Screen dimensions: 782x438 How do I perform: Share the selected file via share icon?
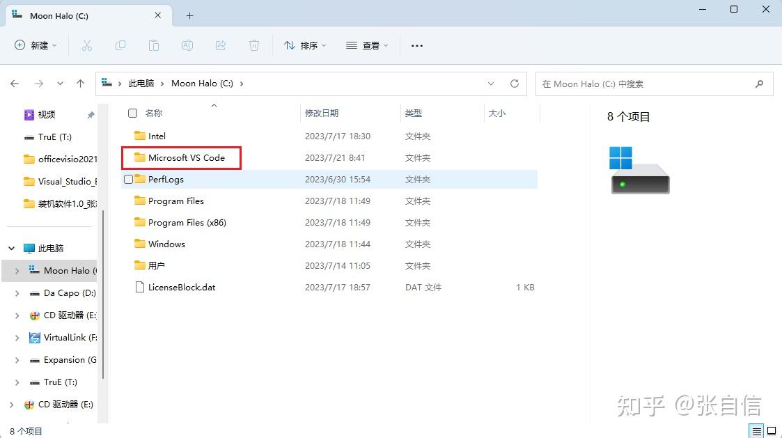[x=221, y=45]
